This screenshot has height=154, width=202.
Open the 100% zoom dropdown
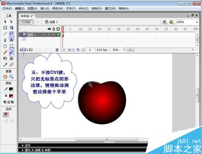pos(197,22)
